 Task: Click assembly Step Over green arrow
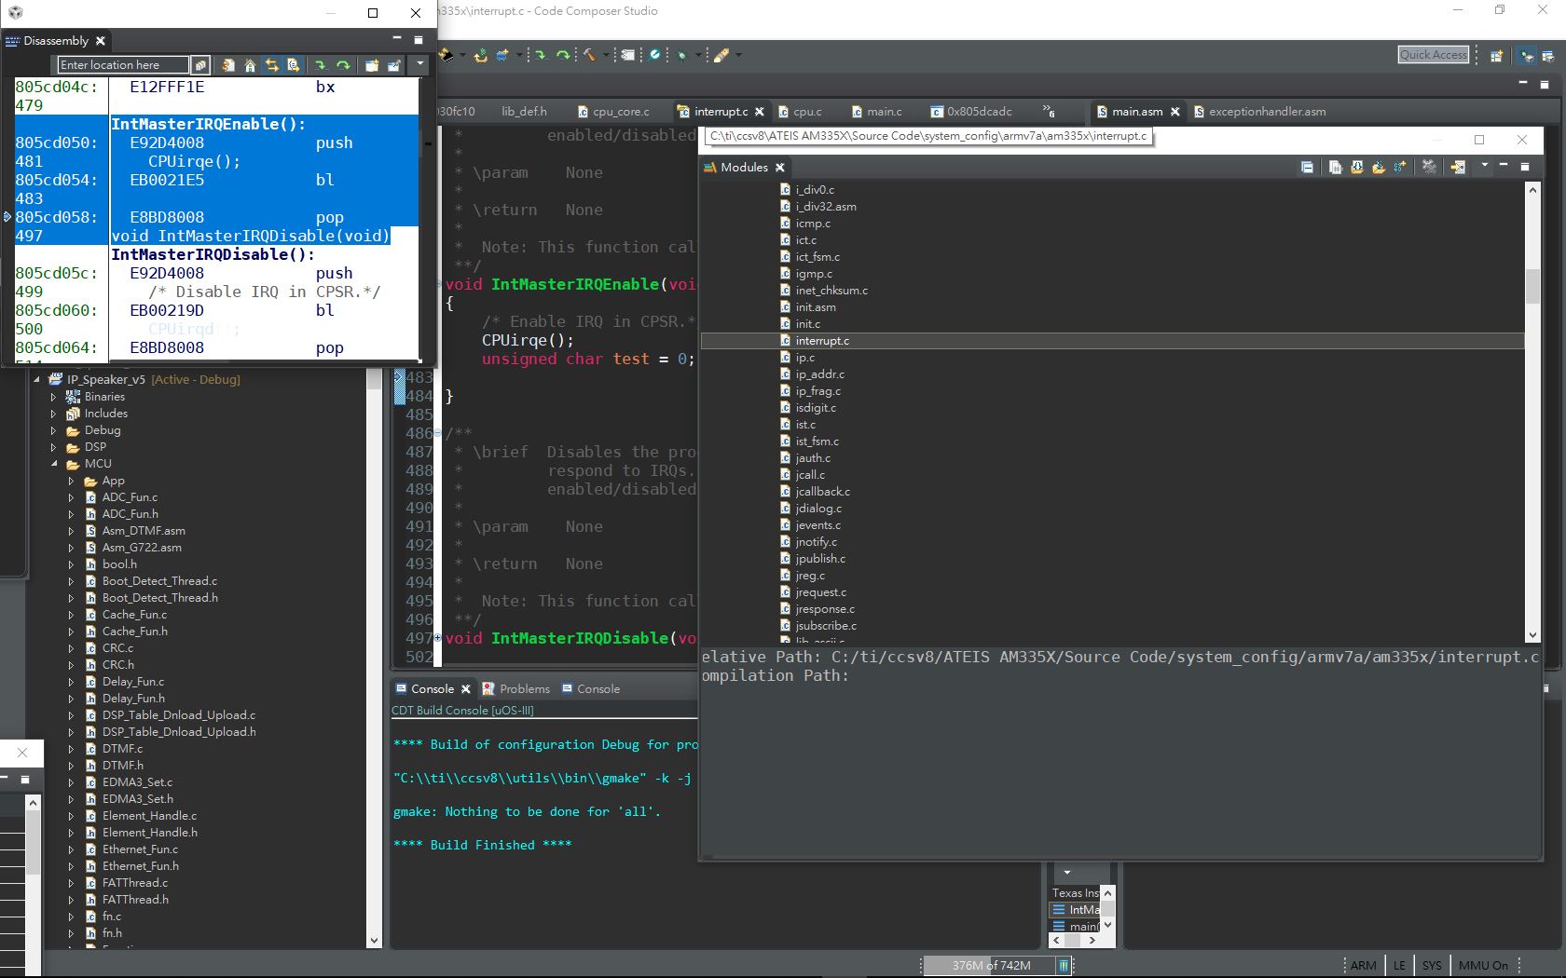tap(343, 65)
